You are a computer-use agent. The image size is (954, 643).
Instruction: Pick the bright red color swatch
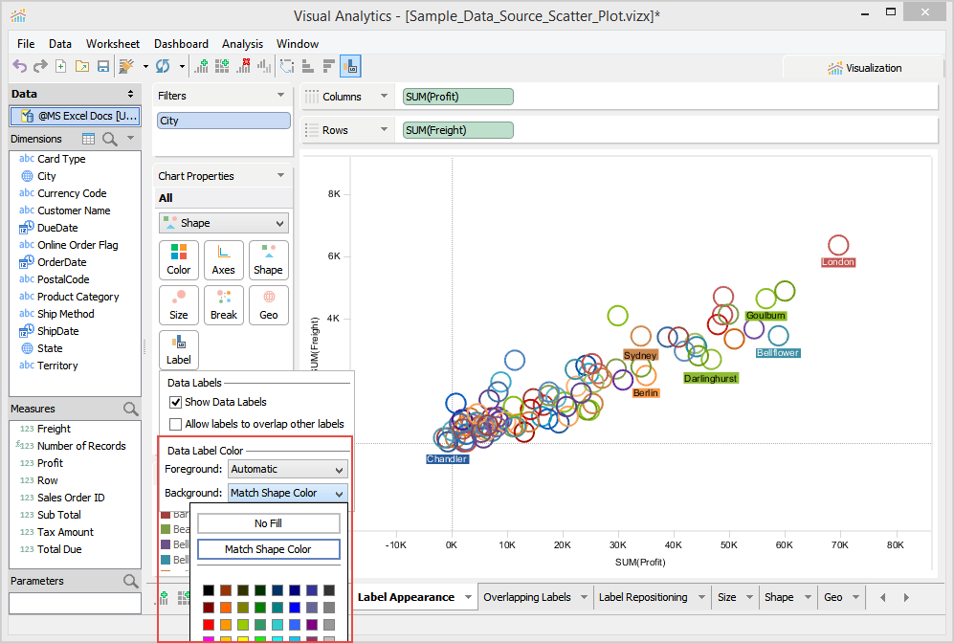pos(209,624)
